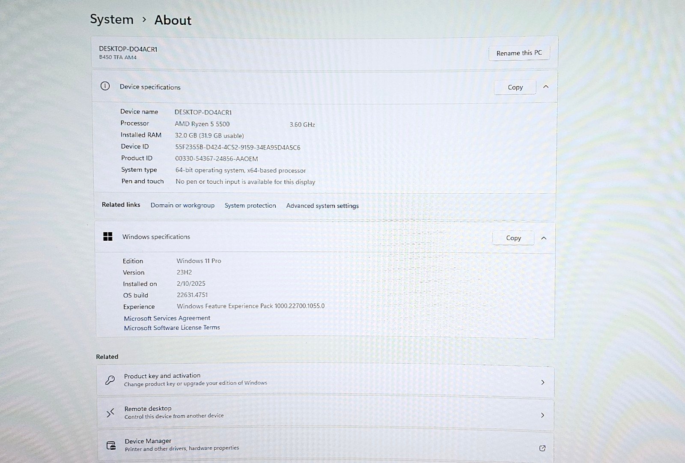Click the Version value 23H2

[185, 272]
